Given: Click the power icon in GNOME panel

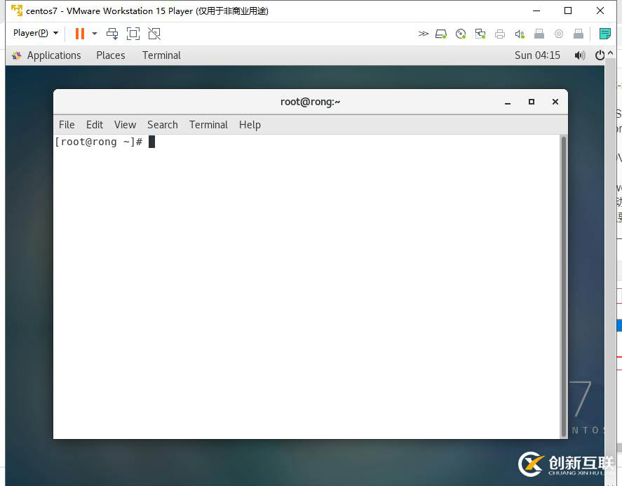Looking at the screenshot, I should pos(600,55).
